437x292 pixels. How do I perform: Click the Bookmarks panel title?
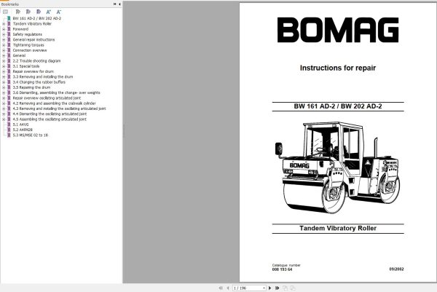[x=9, y=4]
